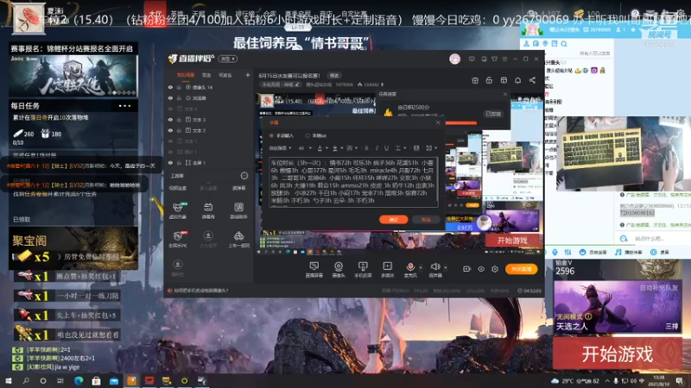Add a 直播屏幕 screen capture source
The image size is (691, 388).
click(x=314, y=269)
